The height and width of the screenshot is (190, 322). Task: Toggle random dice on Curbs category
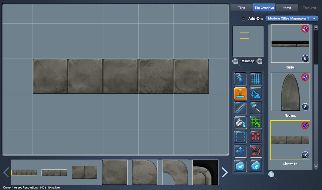[x=305, y=29]
